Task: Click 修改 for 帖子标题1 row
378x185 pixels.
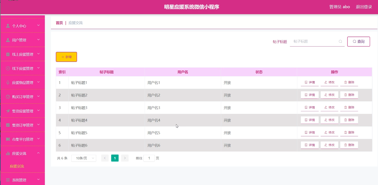Action: click(330, 82)
